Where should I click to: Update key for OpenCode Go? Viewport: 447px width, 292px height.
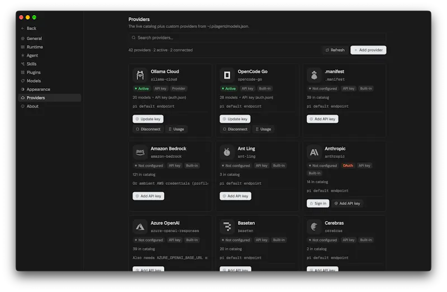coord(235,119)
